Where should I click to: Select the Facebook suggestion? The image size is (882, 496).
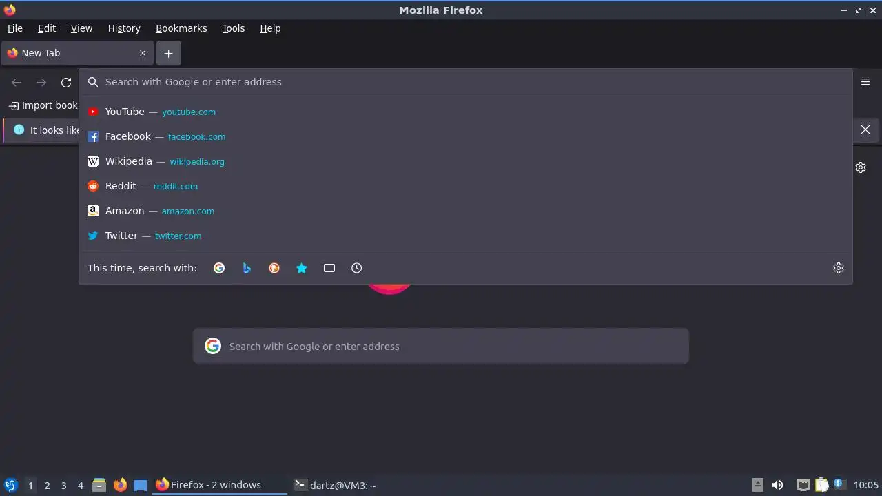point(466,136)
